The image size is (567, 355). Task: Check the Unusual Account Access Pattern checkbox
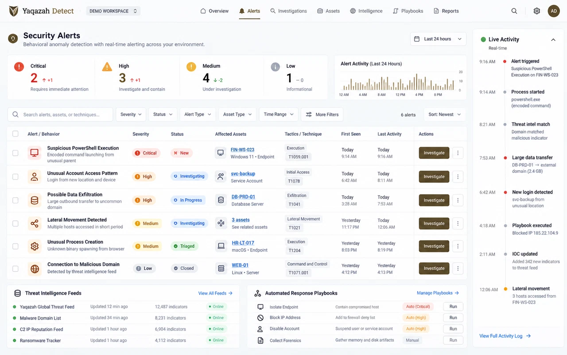[x=16, y=176]
